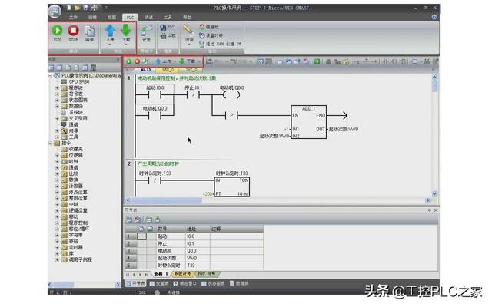The height and width of the screenshot is (307, 492).
Task: Click the 比较 (compare) icon in the ribbon
Action: click(168, 36)
